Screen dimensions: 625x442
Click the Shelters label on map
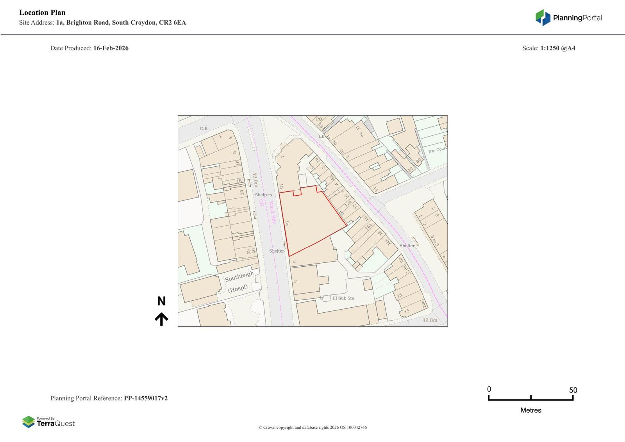click(x=263, y=195)
